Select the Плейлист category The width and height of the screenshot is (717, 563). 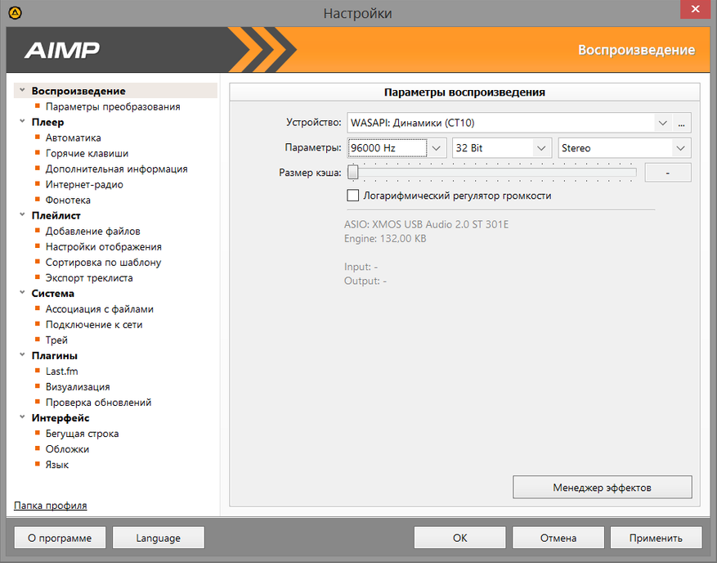point(56,215)
